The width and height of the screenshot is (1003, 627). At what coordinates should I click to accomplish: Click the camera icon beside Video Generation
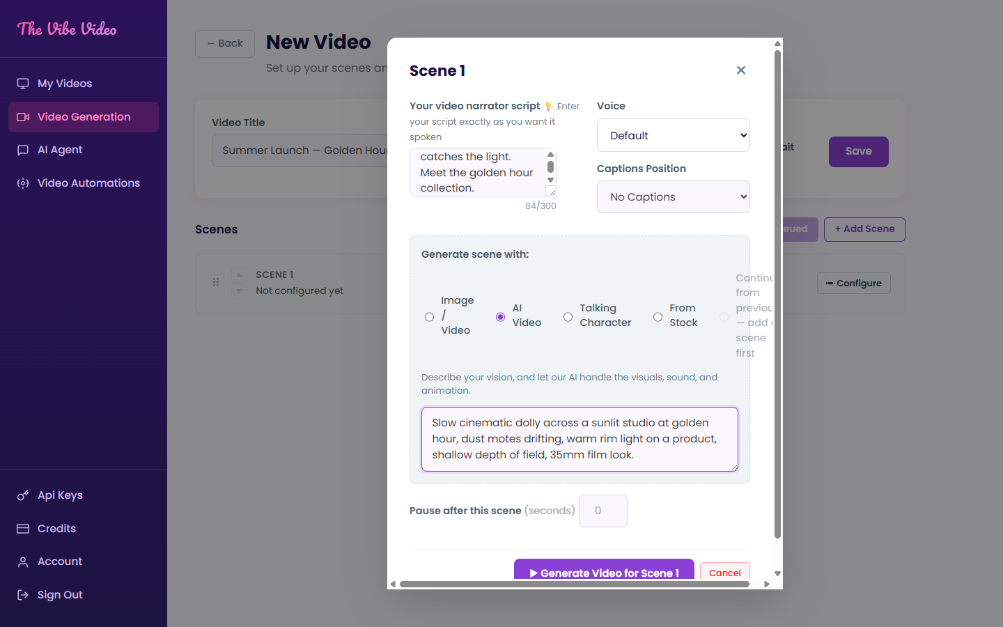pyautogui.click(x=23, y=117)
